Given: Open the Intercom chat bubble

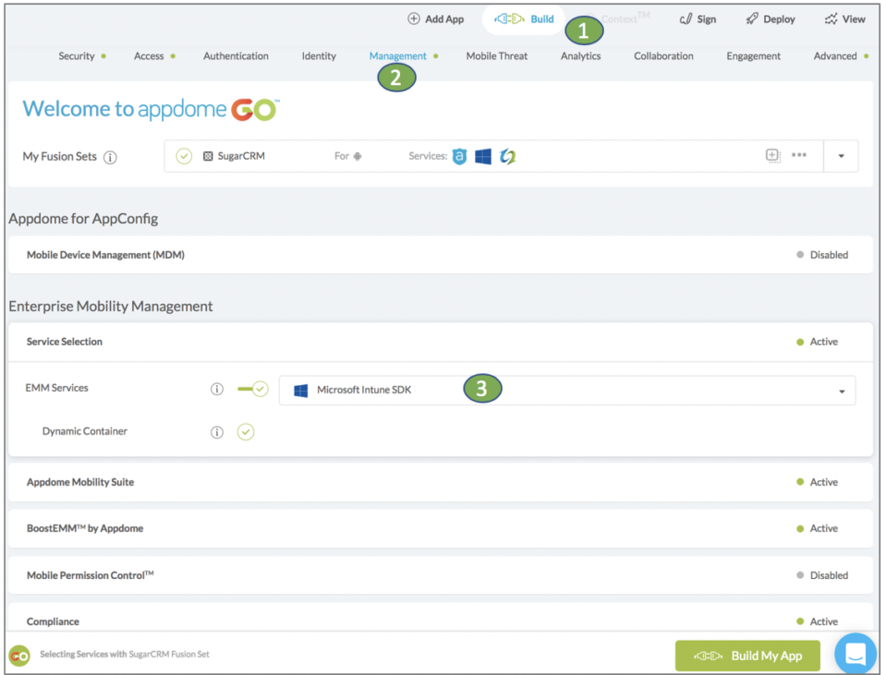Looking at the screenshot, I should [854, 653].
